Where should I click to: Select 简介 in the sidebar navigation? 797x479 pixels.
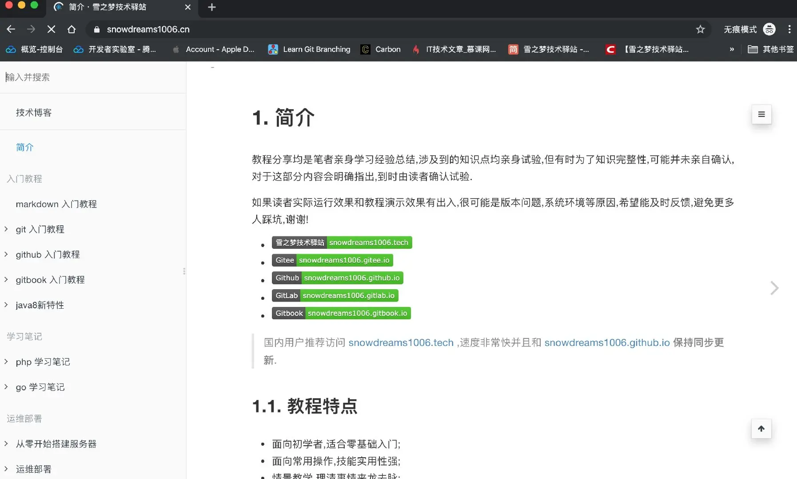click(x=24, y=147)
